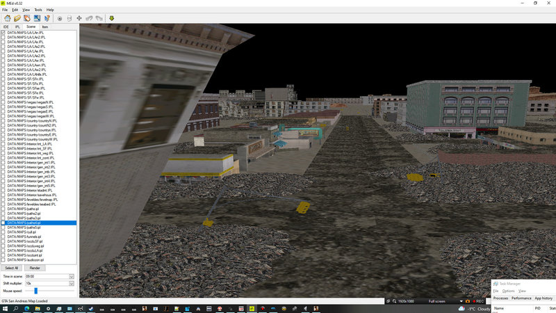Switch to the IDE tab

[6, 27]
